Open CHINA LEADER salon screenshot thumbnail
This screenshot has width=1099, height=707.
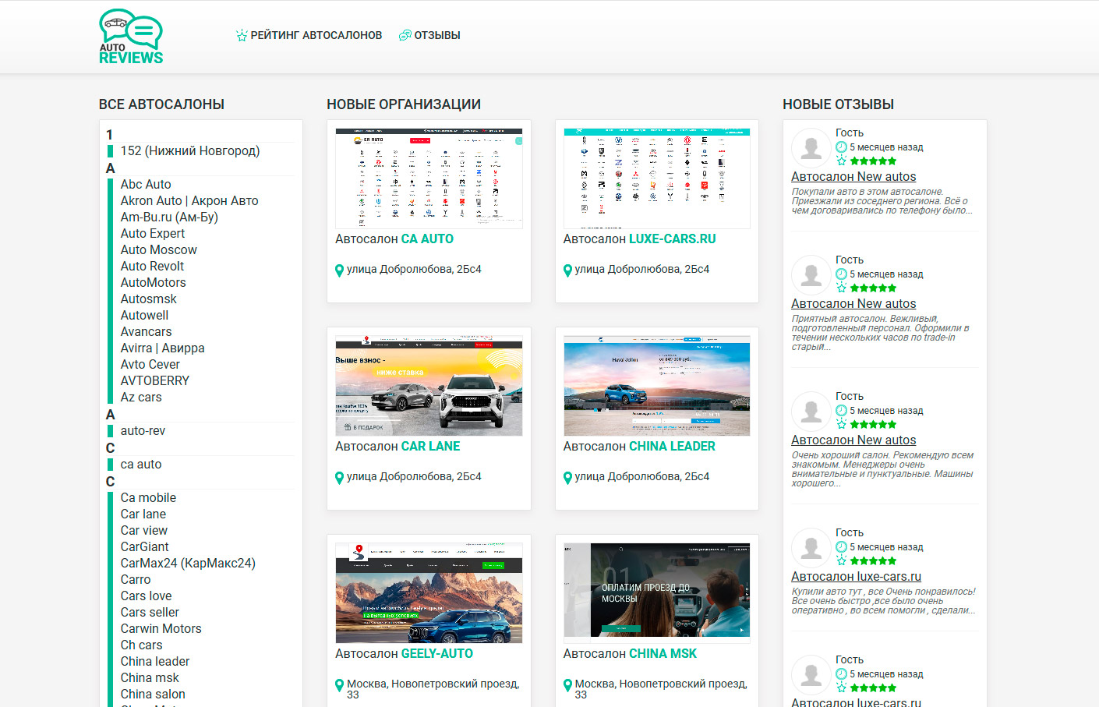(656, 386)
